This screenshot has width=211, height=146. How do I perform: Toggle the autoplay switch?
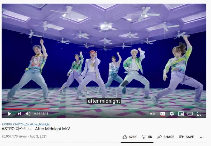[x=153, y=114]
